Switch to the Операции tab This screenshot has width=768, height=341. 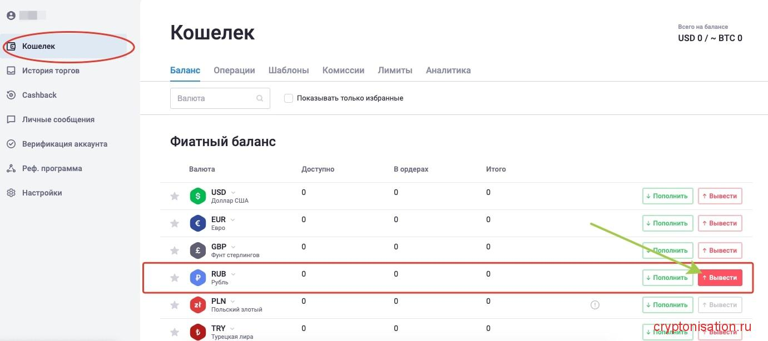pyautogui.click(x=234, y=70)
